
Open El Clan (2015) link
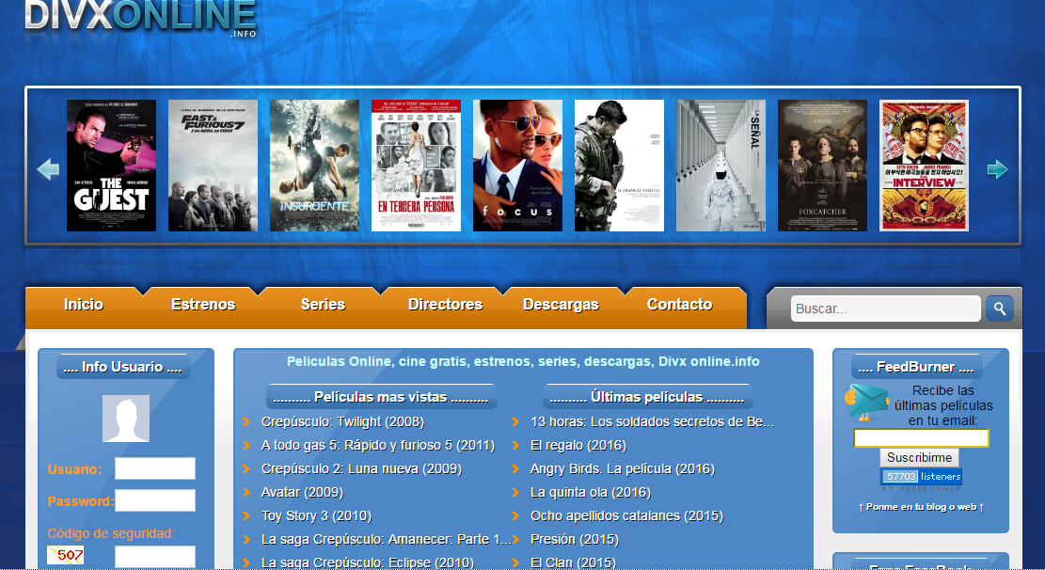pyautogui.click(x=573, y=562)
